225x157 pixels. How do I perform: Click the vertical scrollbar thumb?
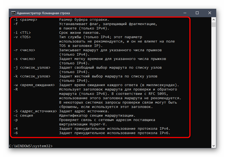click(x=214, y=25)
